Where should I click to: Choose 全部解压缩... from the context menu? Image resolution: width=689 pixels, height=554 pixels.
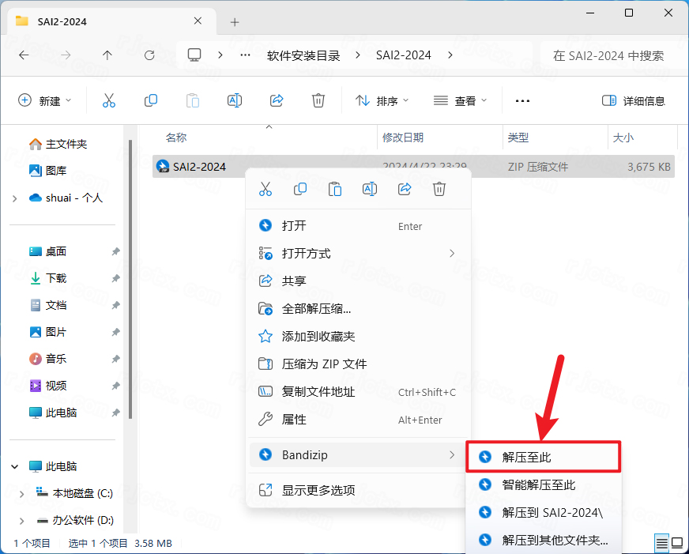[x=358, y=309]
